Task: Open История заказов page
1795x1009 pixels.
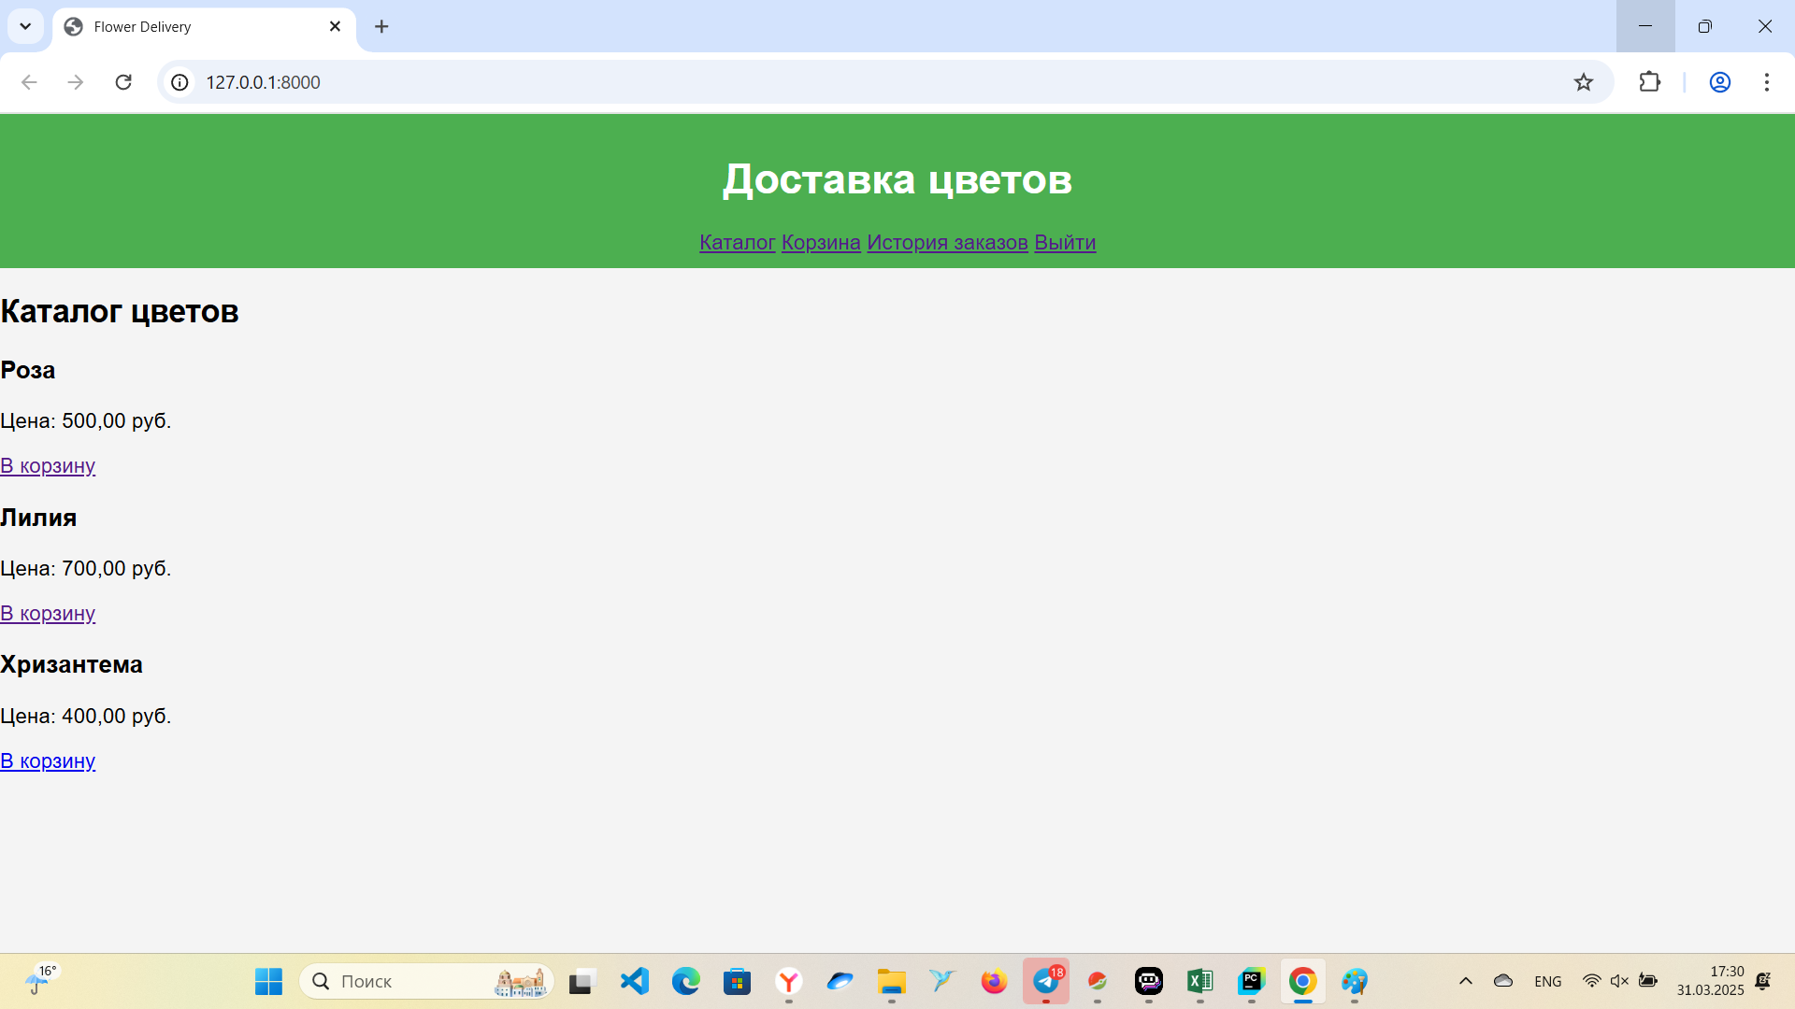Action: pos(947,242)
